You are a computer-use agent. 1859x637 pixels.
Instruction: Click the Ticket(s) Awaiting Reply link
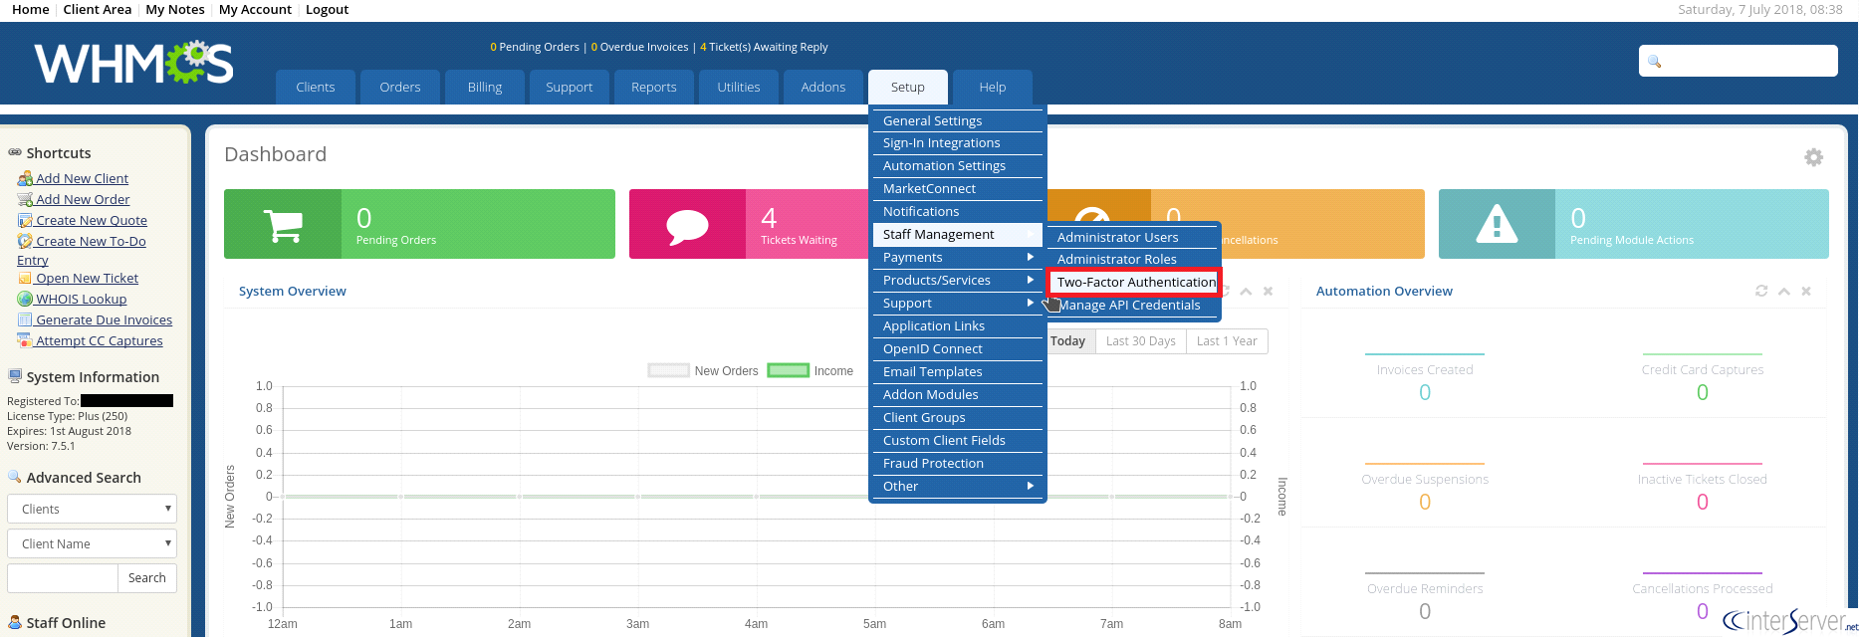pyautogui.click(x=764, y=47)
